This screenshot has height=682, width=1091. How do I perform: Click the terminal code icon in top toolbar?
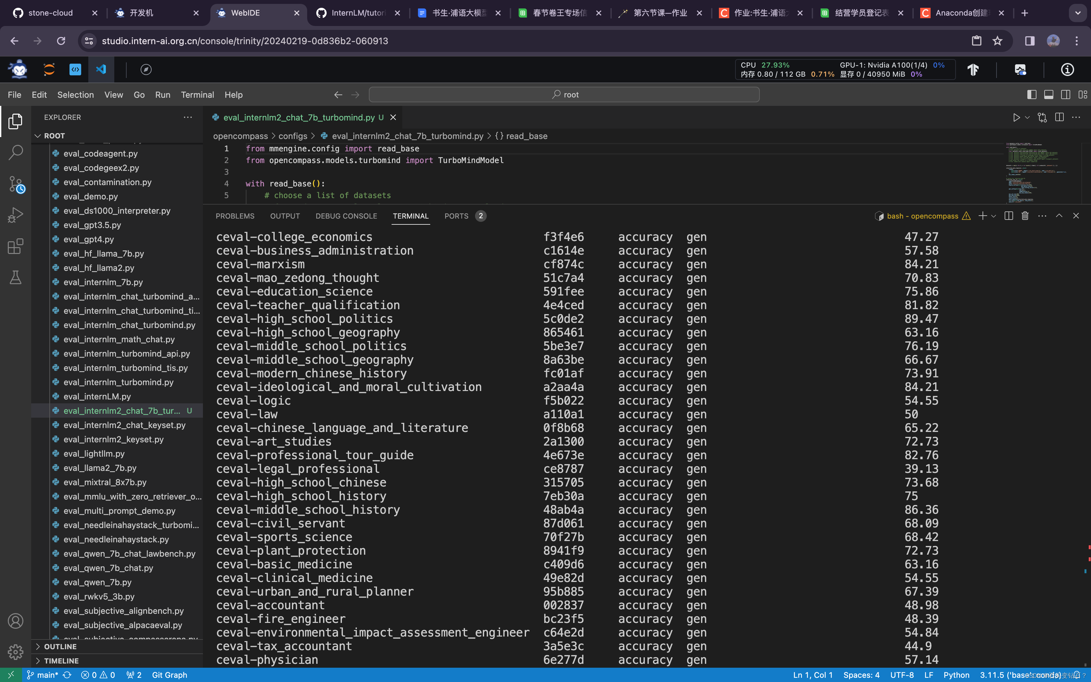(x=75, y=69)
